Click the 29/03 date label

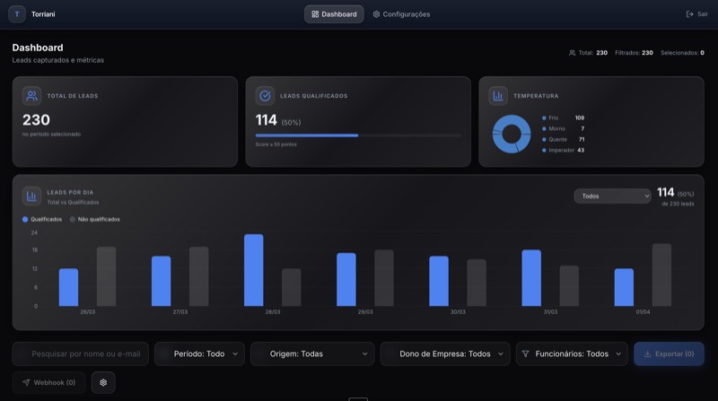(365, 311)
